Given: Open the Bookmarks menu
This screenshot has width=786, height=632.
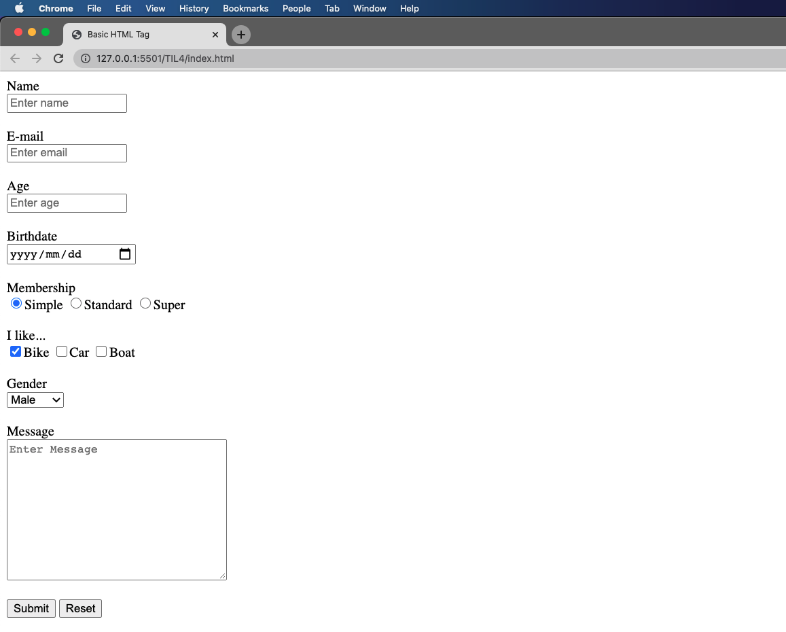Looking at the screenshot, I should [x=246, y=9].
